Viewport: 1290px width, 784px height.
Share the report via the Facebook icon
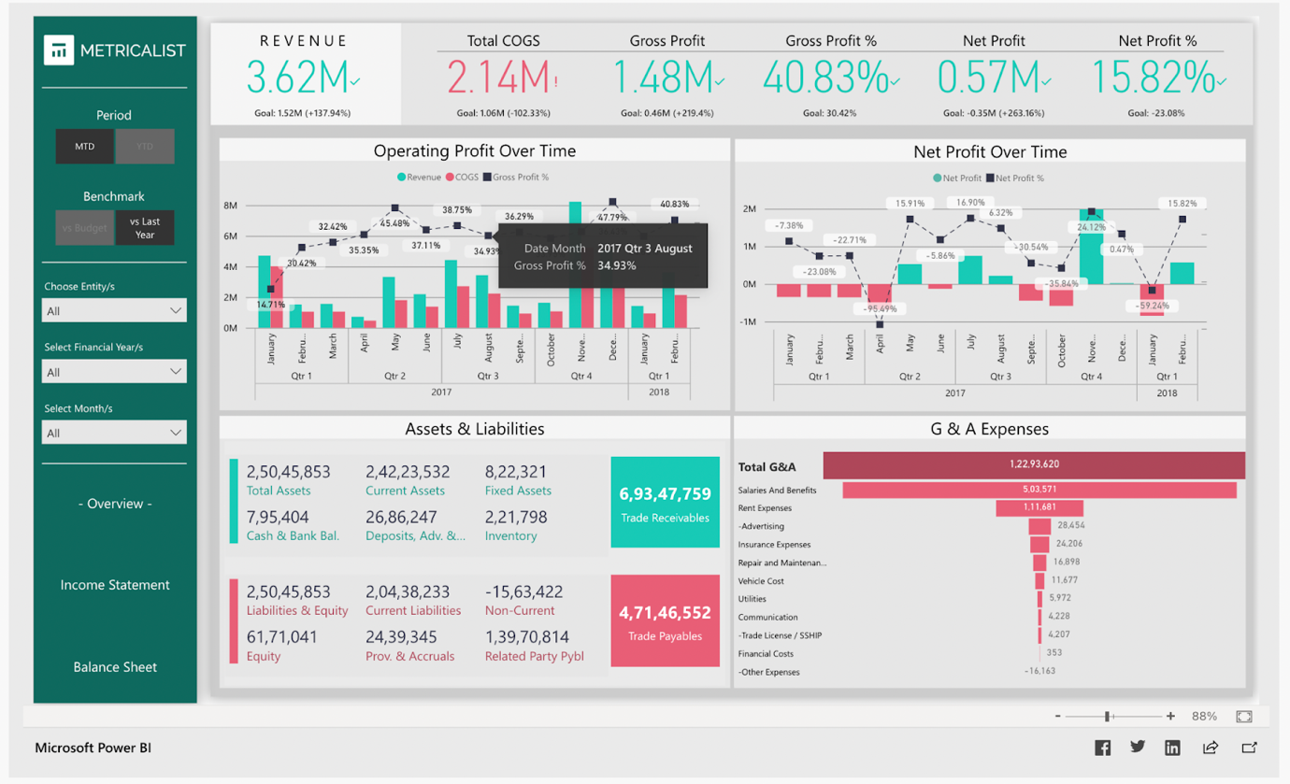click(1103, 748)
